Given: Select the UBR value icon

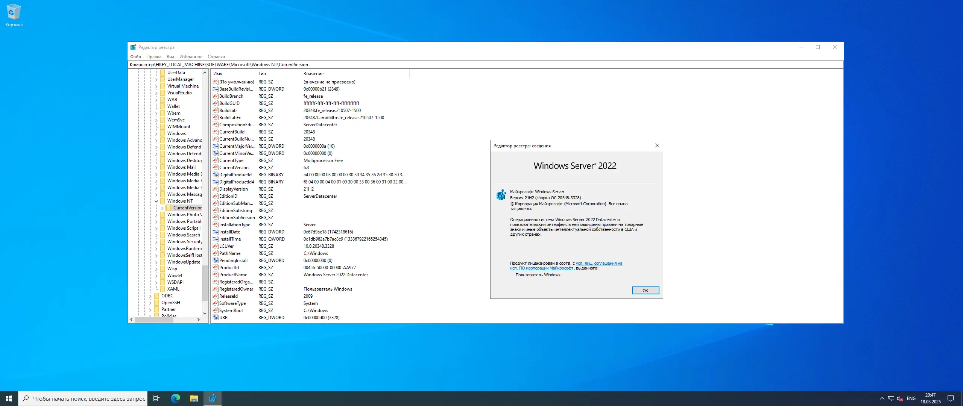Looking at the screenshot, I should (x=216, y=317).
